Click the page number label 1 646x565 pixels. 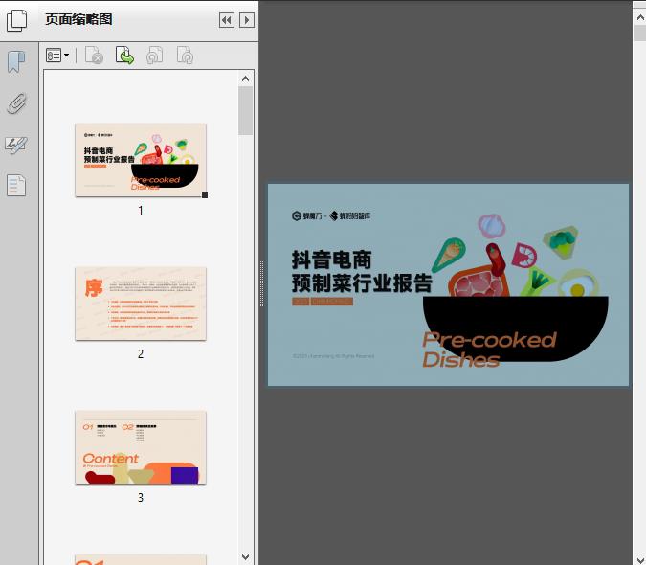(141, 211)
